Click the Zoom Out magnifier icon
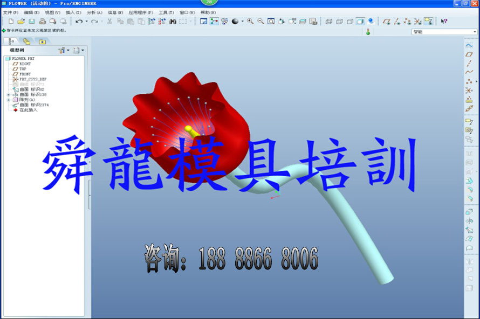 (260, 22)
